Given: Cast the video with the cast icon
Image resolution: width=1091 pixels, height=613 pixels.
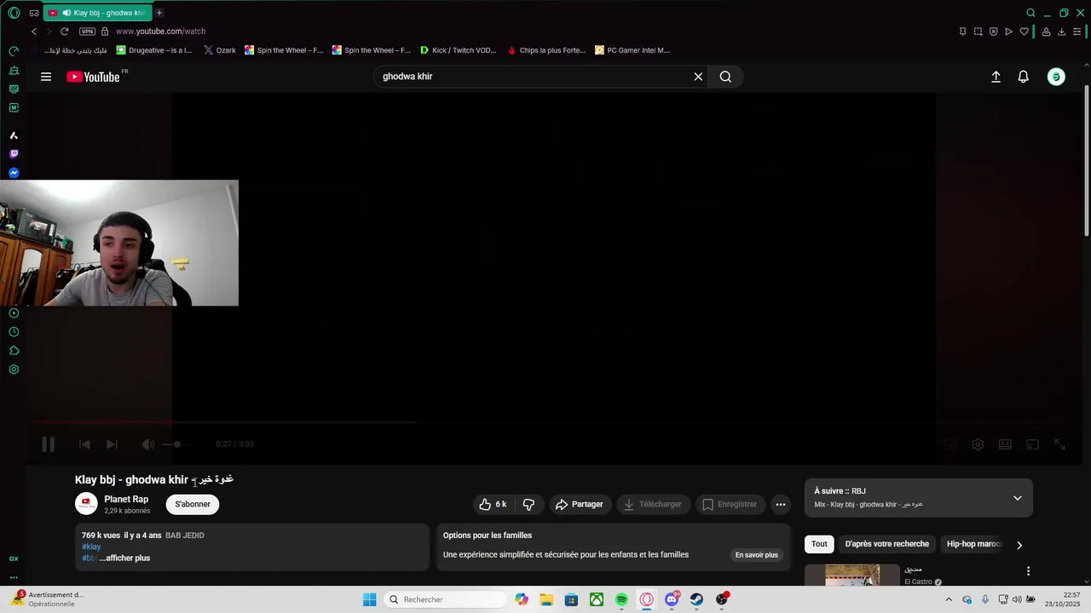Looking at the screenshot, I should click(1032, 444).
